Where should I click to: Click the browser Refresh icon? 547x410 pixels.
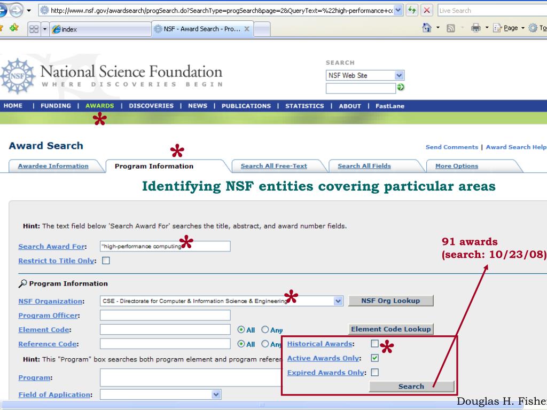412,10
